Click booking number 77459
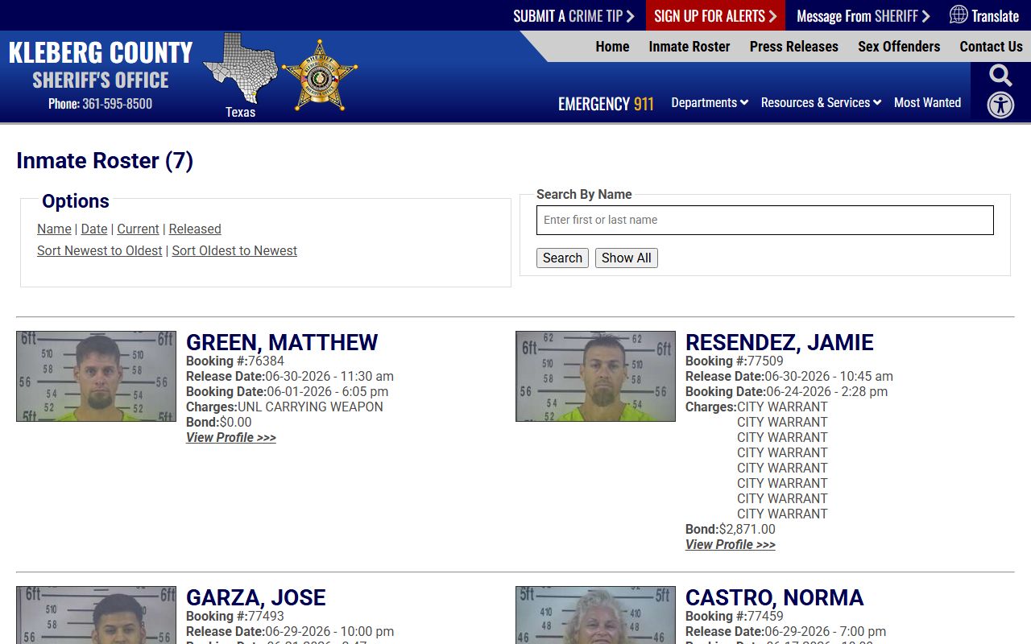 pyautogui.click(x=765, y=617)
